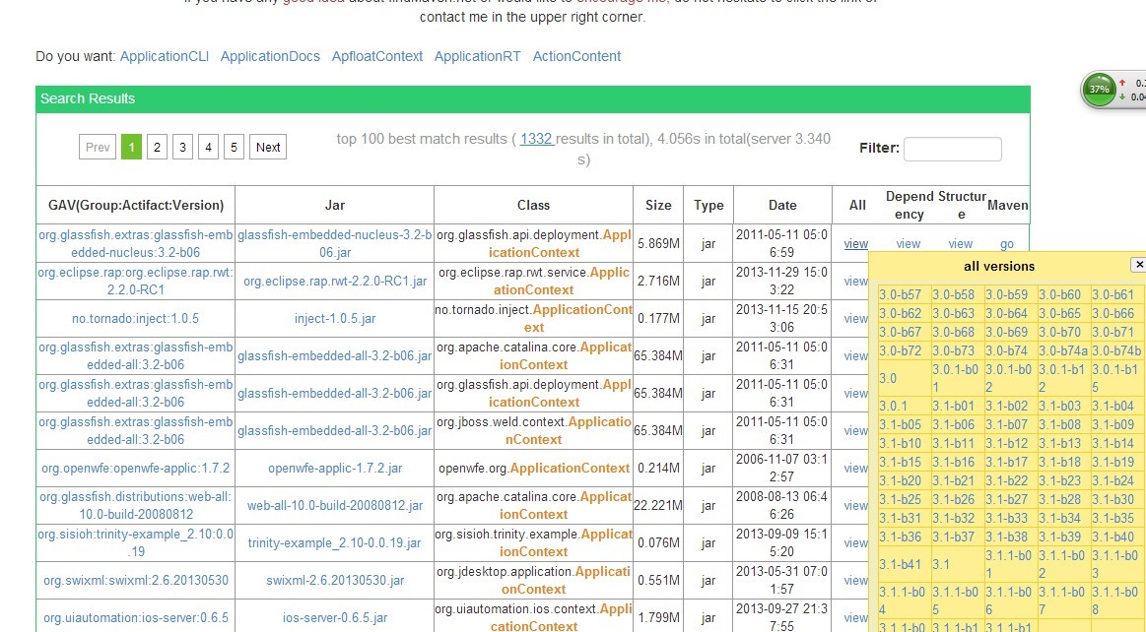Viewport: 1146px width, 632px height.
Task: Click openwfe.org.ApplicationContext class cell
Action: tap(533, 468)
